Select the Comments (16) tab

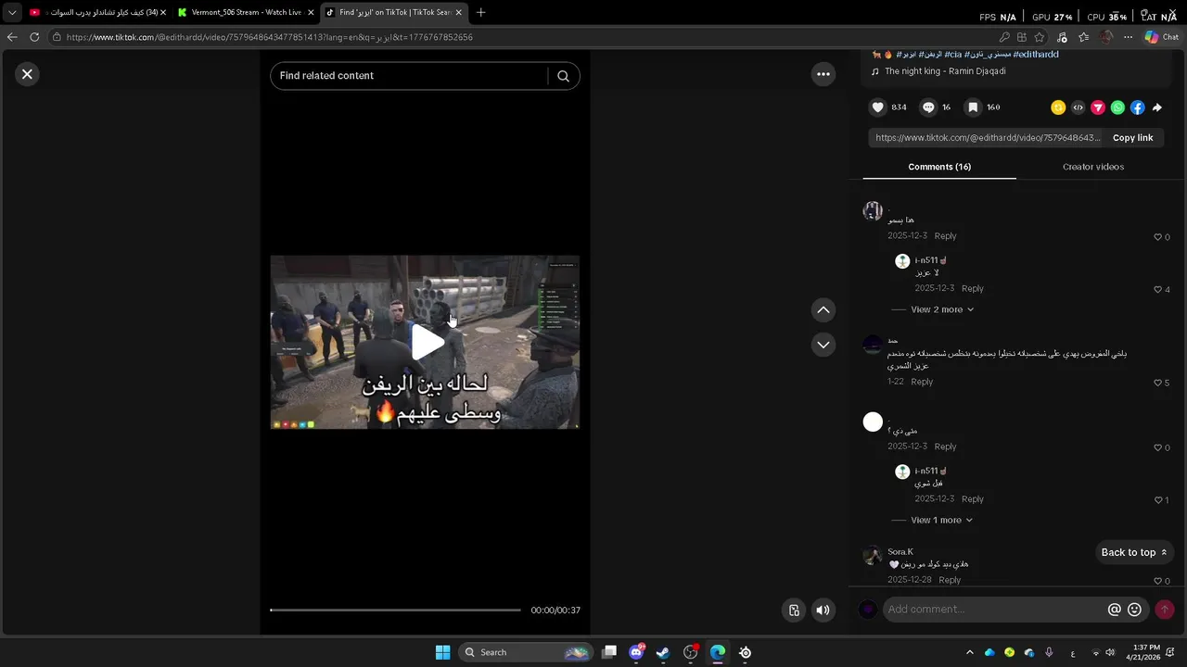pos(939,167)
